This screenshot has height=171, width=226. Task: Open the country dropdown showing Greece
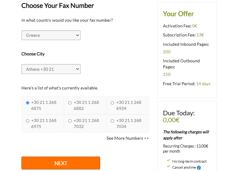click(x=51, y=35)
